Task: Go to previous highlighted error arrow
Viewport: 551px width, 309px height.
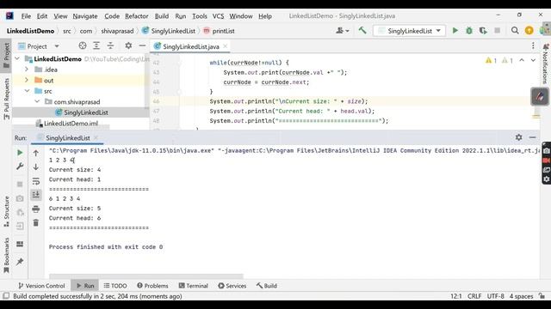Action: pyautogui.click(x=522, y=60)
